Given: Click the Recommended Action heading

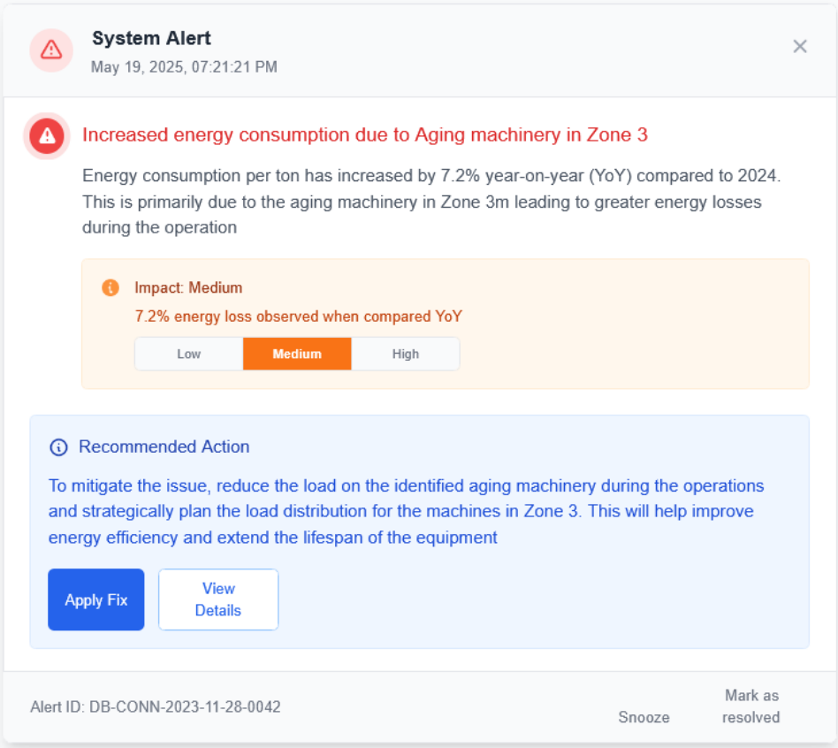Looking at the screenshot, I should tap(164, 447).
